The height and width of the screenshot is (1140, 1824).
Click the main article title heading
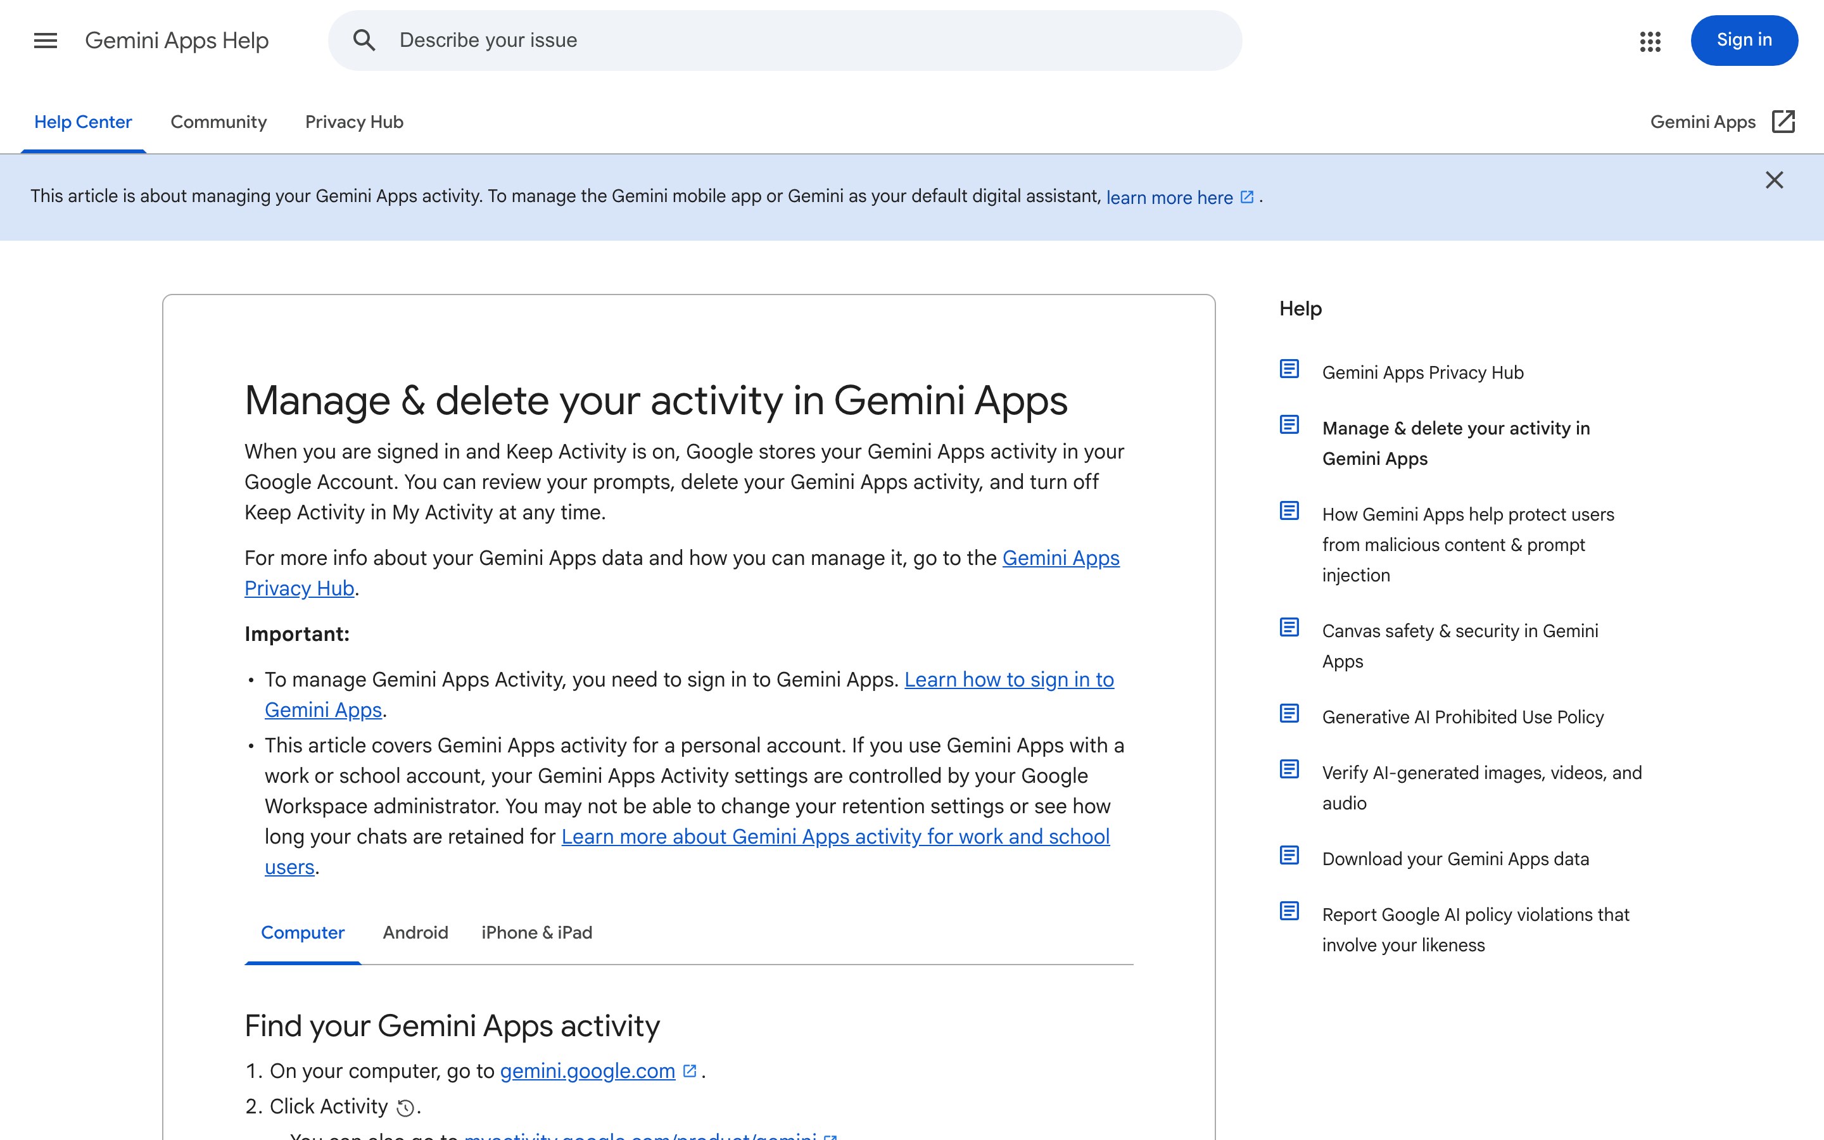pyautogui.click(x=655, y=400)
